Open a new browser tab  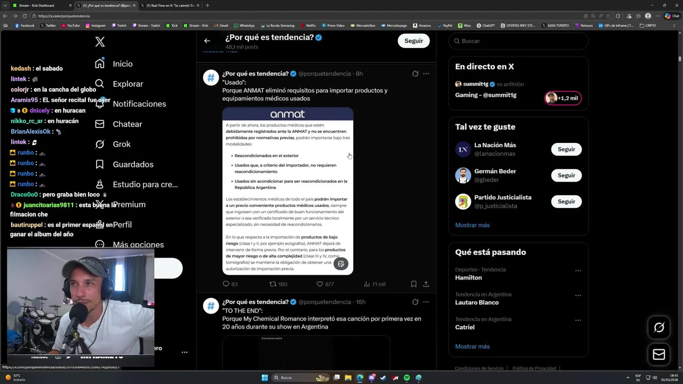[x=207, y=5]
